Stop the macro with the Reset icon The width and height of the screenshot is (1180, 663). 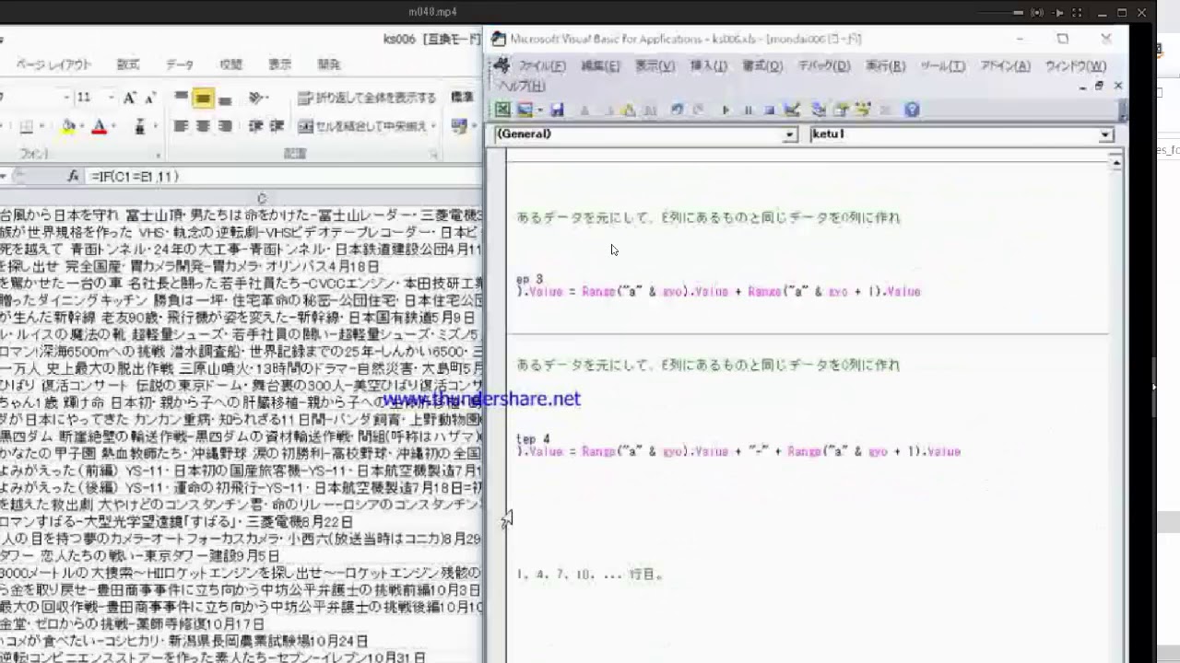click(x=769, y=110)
